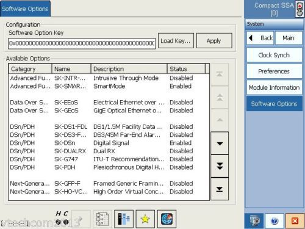Open the Main menu
The width and height of the screenshot is (305, 229).
[x=289, y=38]
